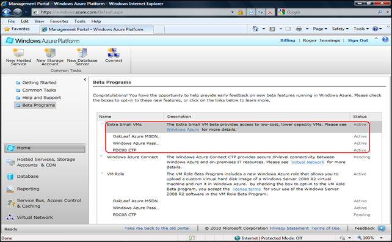The height and width of the screenshot is (242, 392).
Task: Go to Database section icon
Action: (10, 177)
